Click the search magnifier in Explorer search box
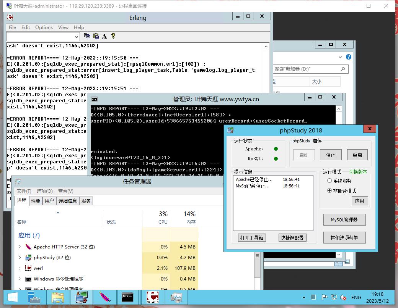The height and width of the screenshot is (308, 398). click(x=343, y=69)
